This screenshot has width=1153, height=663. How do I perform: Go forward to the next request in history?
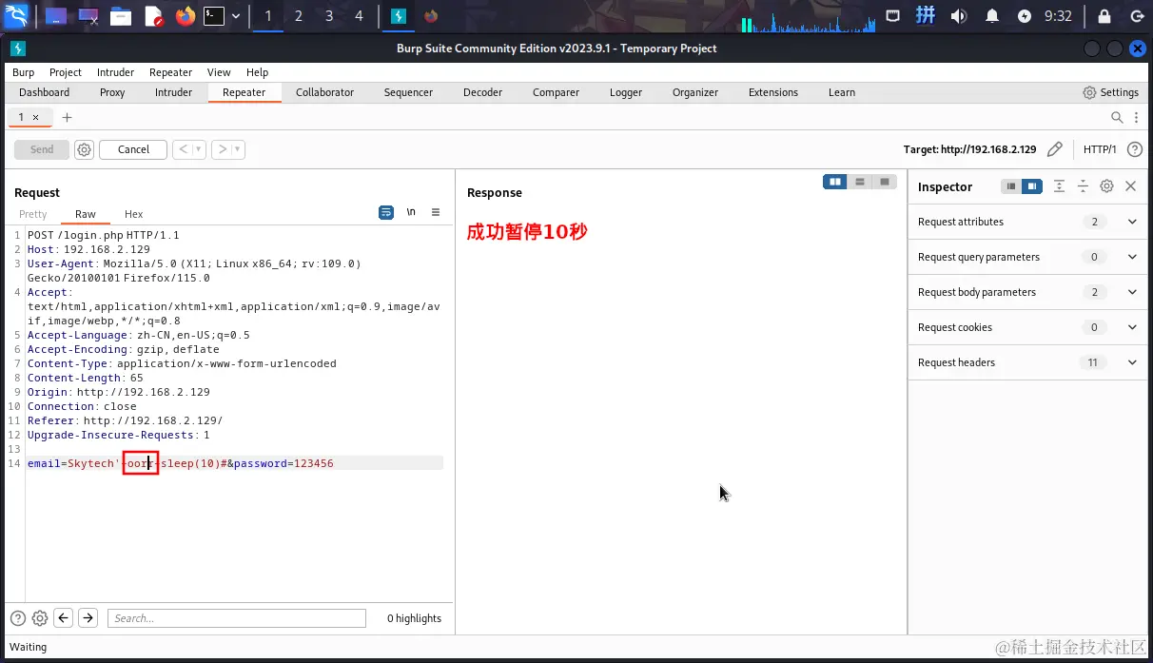pos(222,149)
